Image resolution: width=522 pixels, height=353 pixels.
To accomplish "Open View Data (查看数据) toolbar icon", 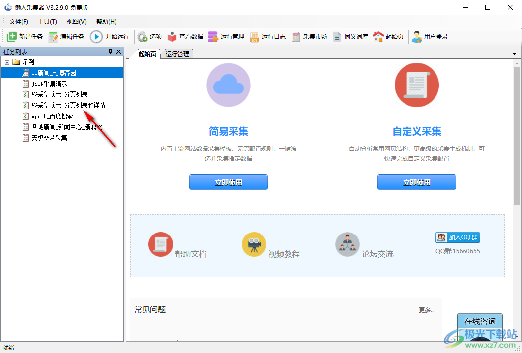I will coord(172,37).
